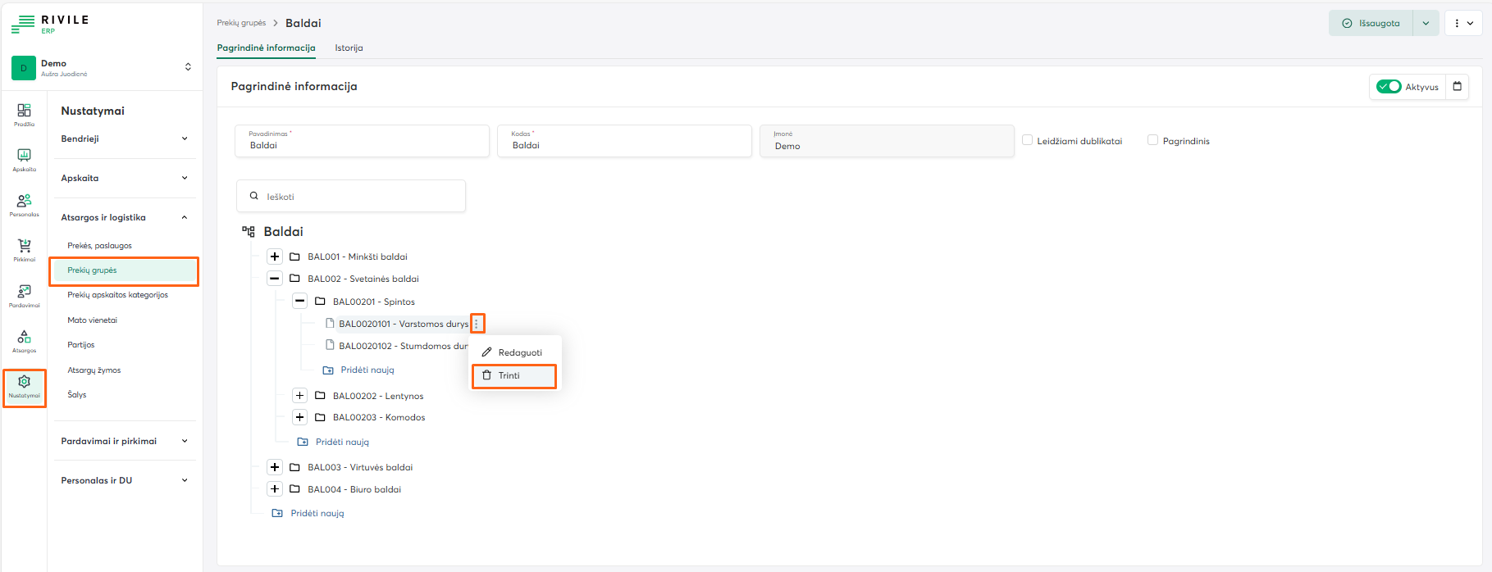Expand the BAL001 - Minkšti baldai node

tap(275, 256)
